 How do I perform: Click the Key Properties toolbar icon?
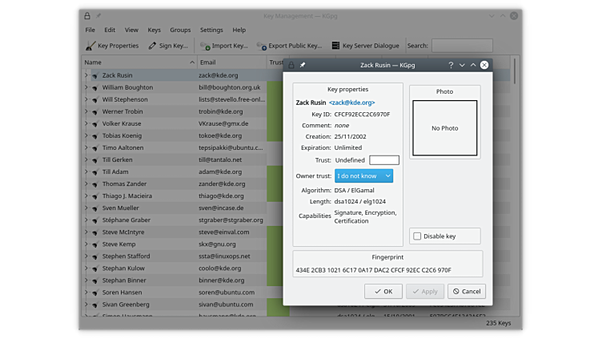coord(90,46)
